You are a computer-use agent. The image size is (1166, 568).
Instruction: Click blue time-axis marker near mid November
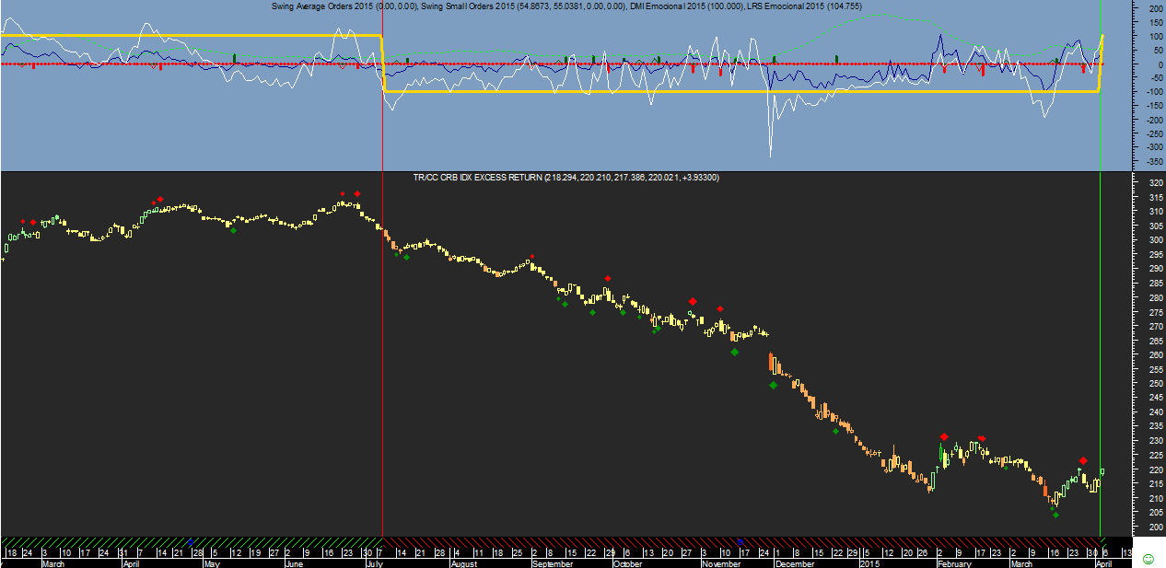pos(740,541)
